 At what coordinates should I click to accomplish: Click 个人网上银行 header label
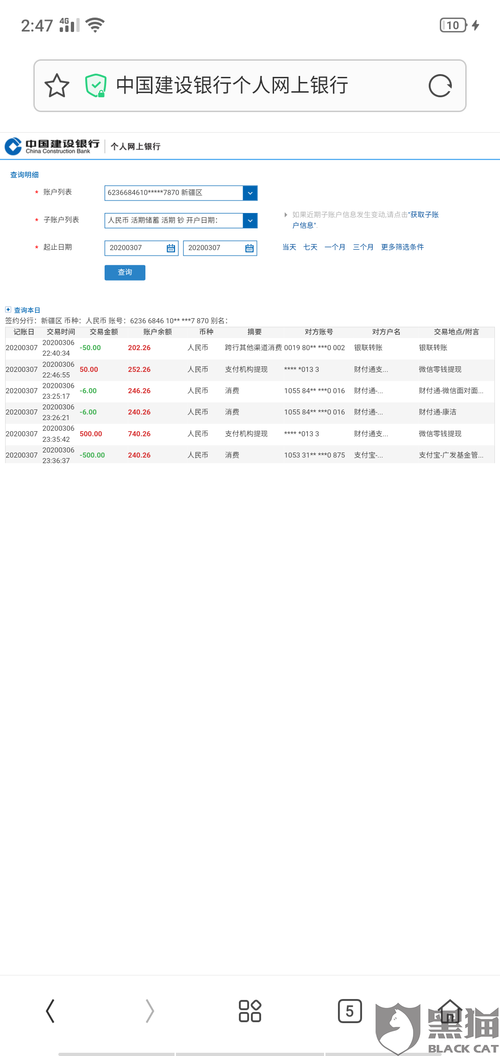(x=136, y=146)
